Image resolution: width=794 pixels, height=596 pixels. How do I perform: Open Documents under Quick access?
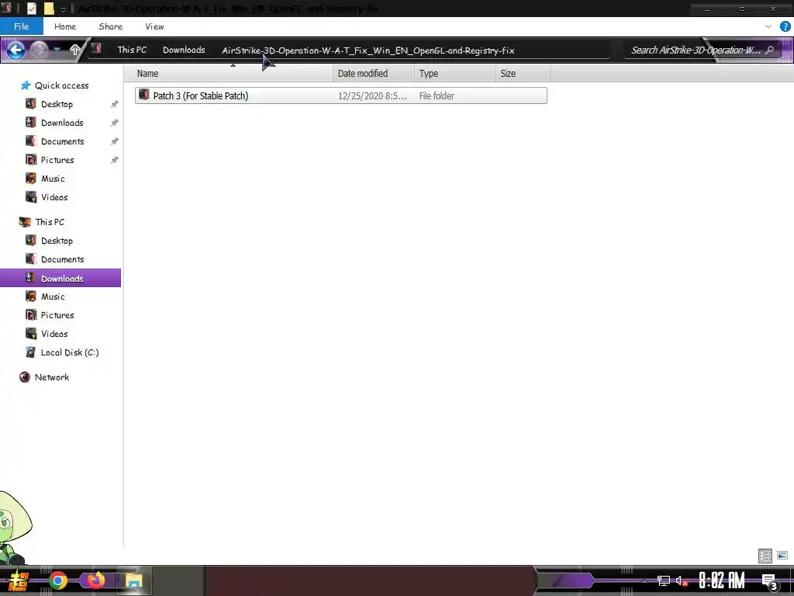62,141
